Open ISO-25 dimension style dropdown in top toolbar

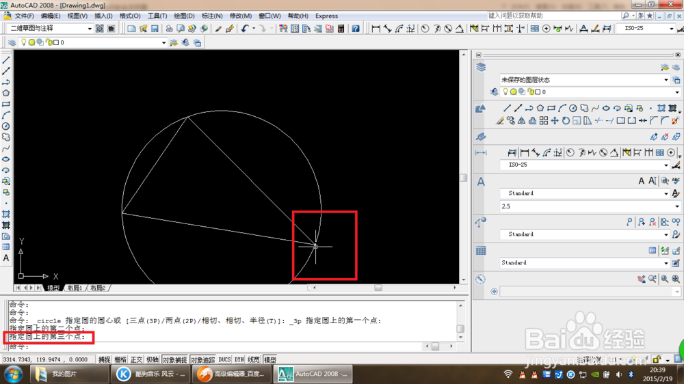[x=672, y=28]
